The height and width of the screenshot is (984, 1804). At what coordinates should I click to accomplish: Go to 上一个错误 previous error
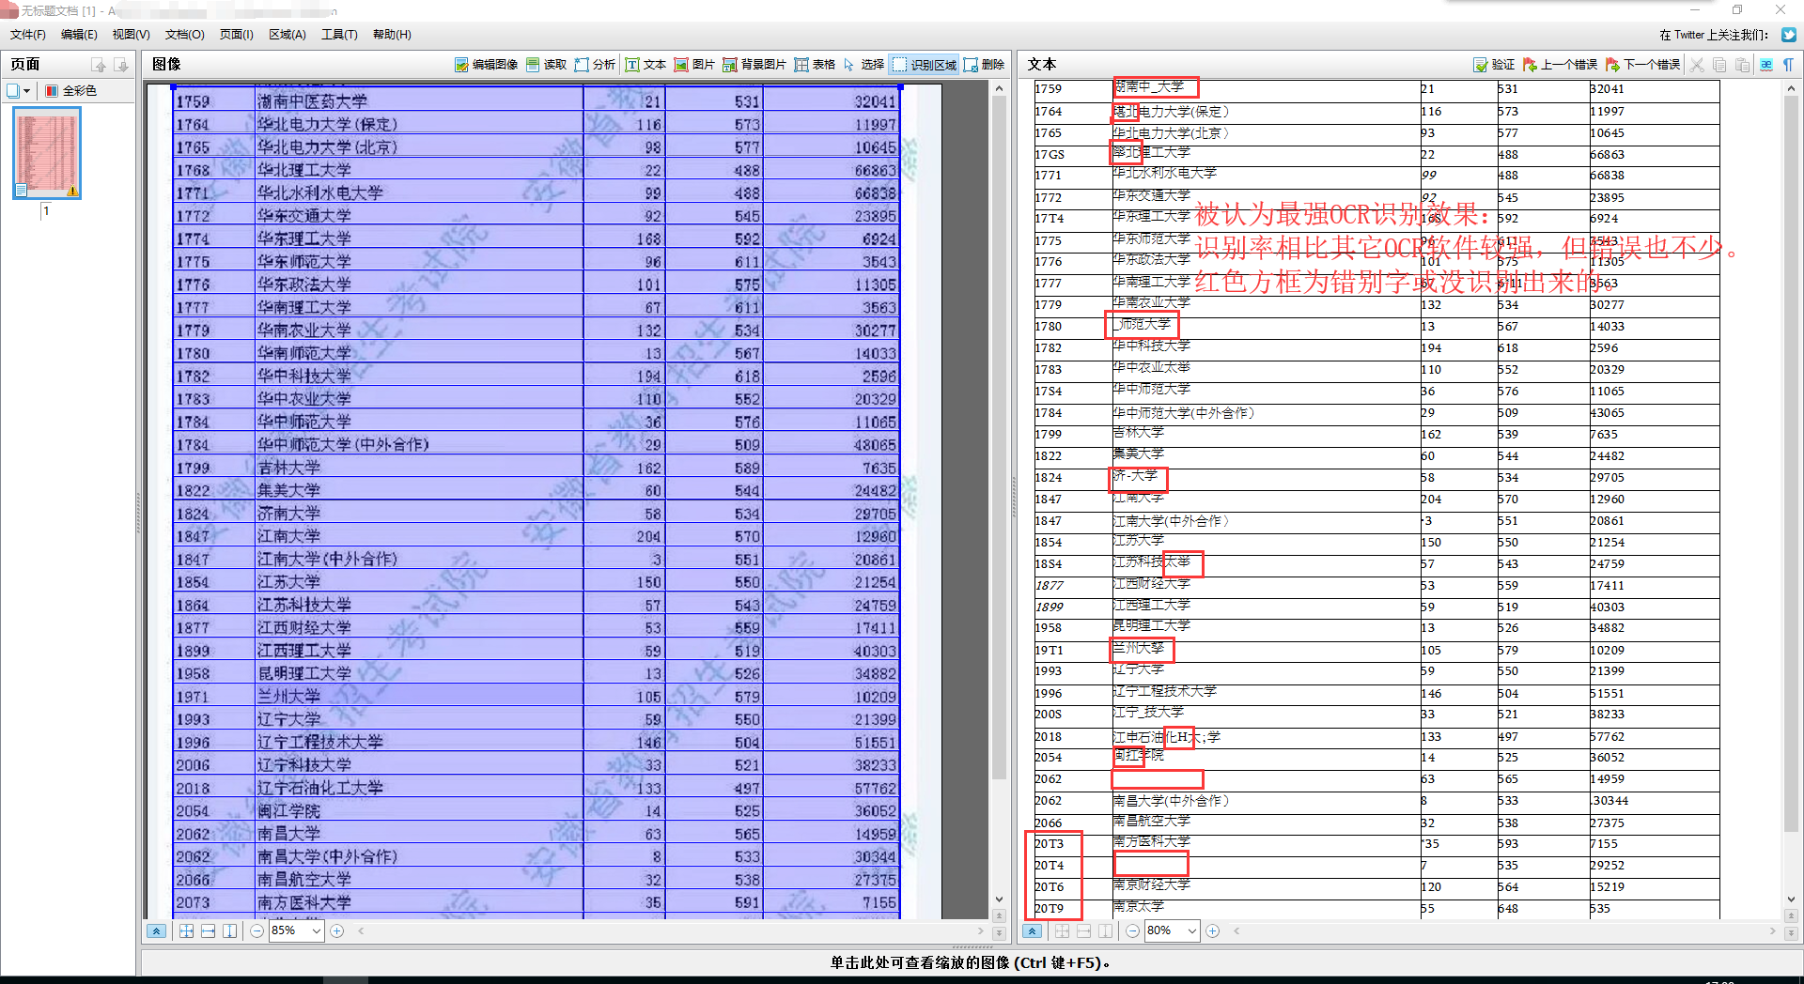1560,65
